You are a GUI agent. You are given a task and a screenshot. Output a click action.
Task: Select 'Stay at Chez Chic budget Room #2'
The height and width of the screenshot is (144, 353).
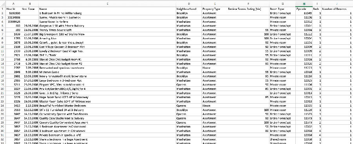pos(107,64)
